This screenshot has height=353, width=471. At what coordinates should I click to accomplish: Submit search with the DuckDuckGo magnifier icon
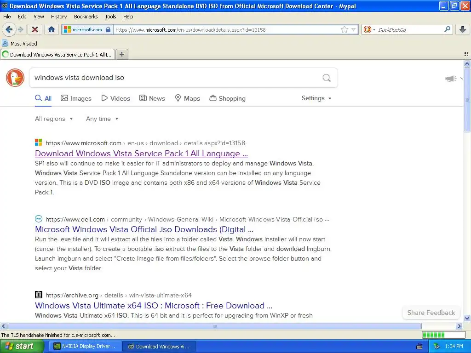coord(327,78)
